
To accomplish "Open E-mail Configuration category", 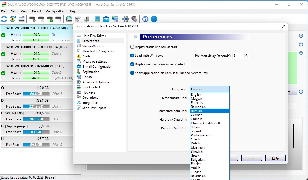I will pyautogui.click(x=97, y=67).
